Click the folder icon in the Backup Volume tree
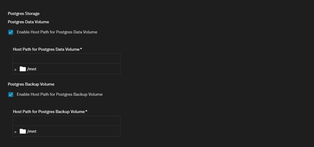Screen dimensions: 314x147 23,131
